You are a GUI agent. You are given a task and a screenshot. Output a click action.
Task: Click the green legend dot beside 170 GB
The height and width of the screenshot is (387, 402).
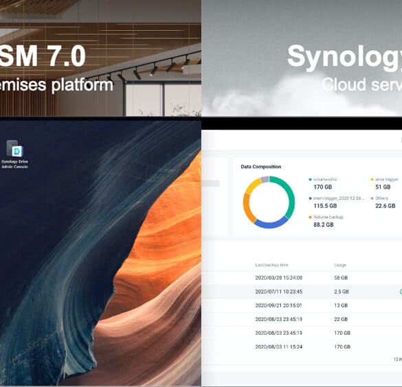[310, 179]
